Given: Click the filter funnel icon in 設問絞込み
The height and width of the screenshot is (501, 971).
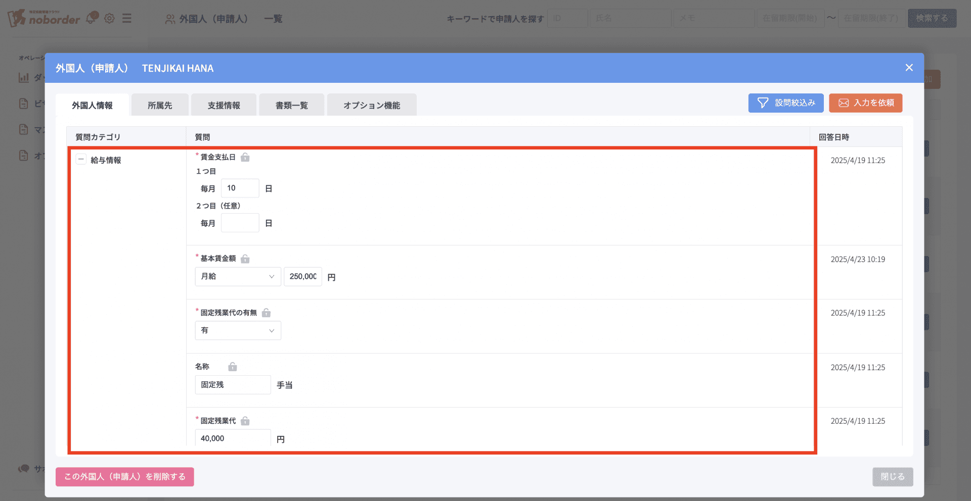Looking at the screenshot, I should click(763, 103).
